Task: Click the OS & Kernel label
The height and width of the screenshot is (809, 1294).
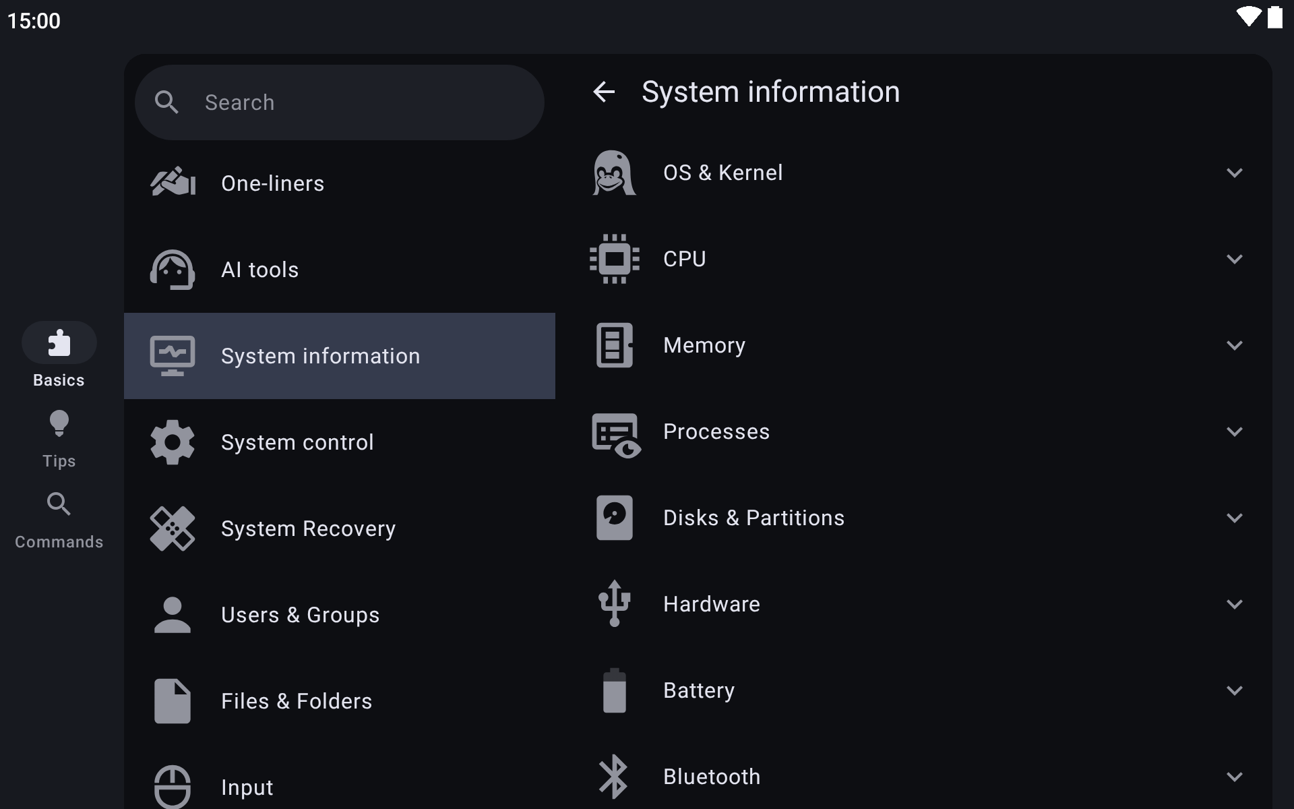Action: click(x=722, y=173)
